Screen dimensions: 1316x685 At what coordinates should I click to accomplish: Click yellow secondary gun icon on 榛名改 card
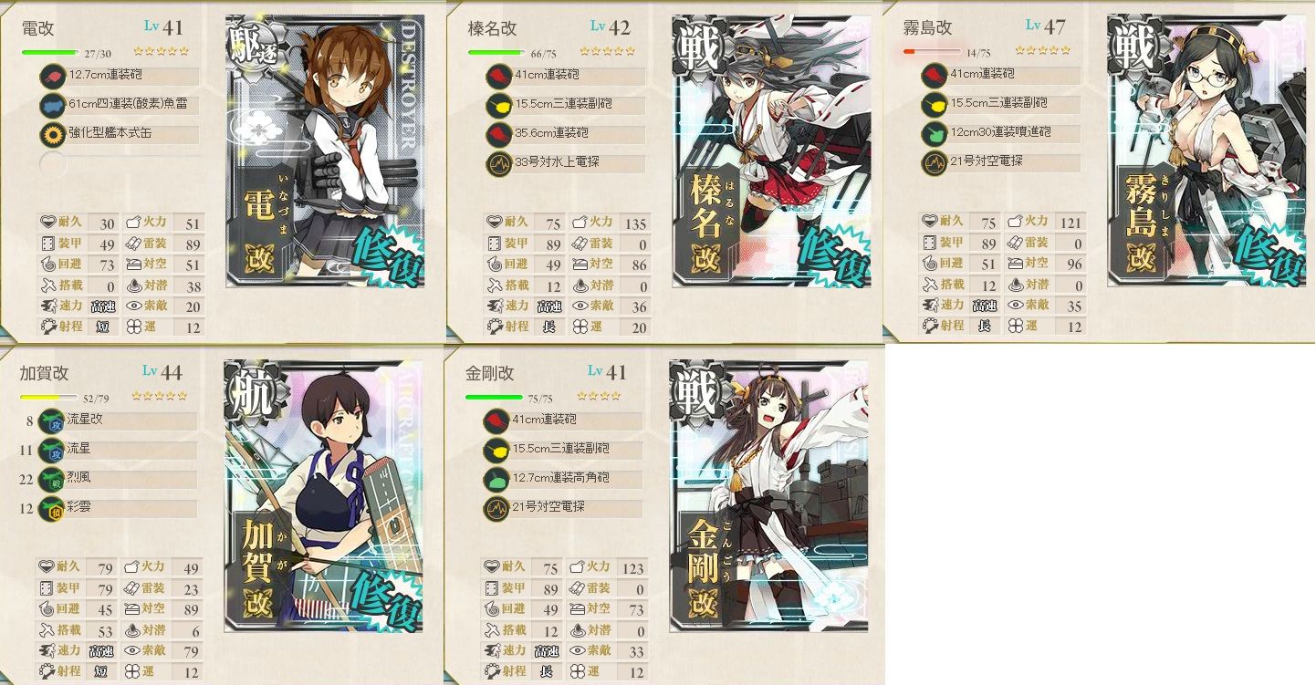pos(496,106)
